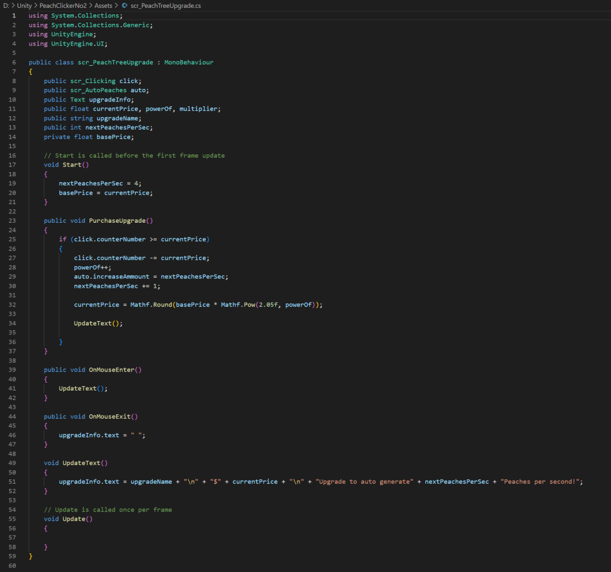This screenshot has width=611, height=572.
Task: Click the "Peaches per second!" string literal
Action: pos(541,481)
